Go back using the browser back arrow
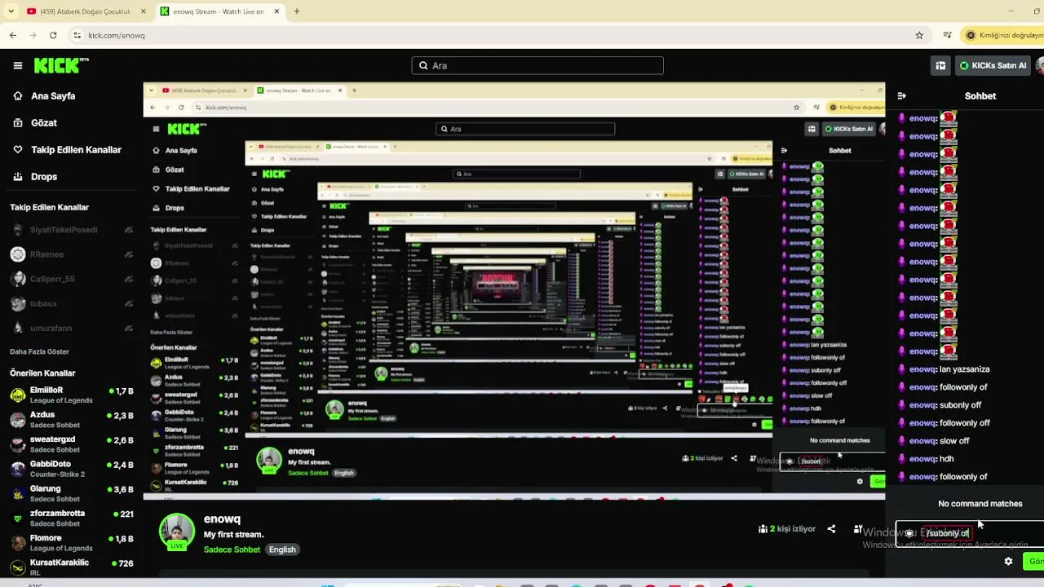Viewport: 1044px width, 587px height. click(13, 35)
